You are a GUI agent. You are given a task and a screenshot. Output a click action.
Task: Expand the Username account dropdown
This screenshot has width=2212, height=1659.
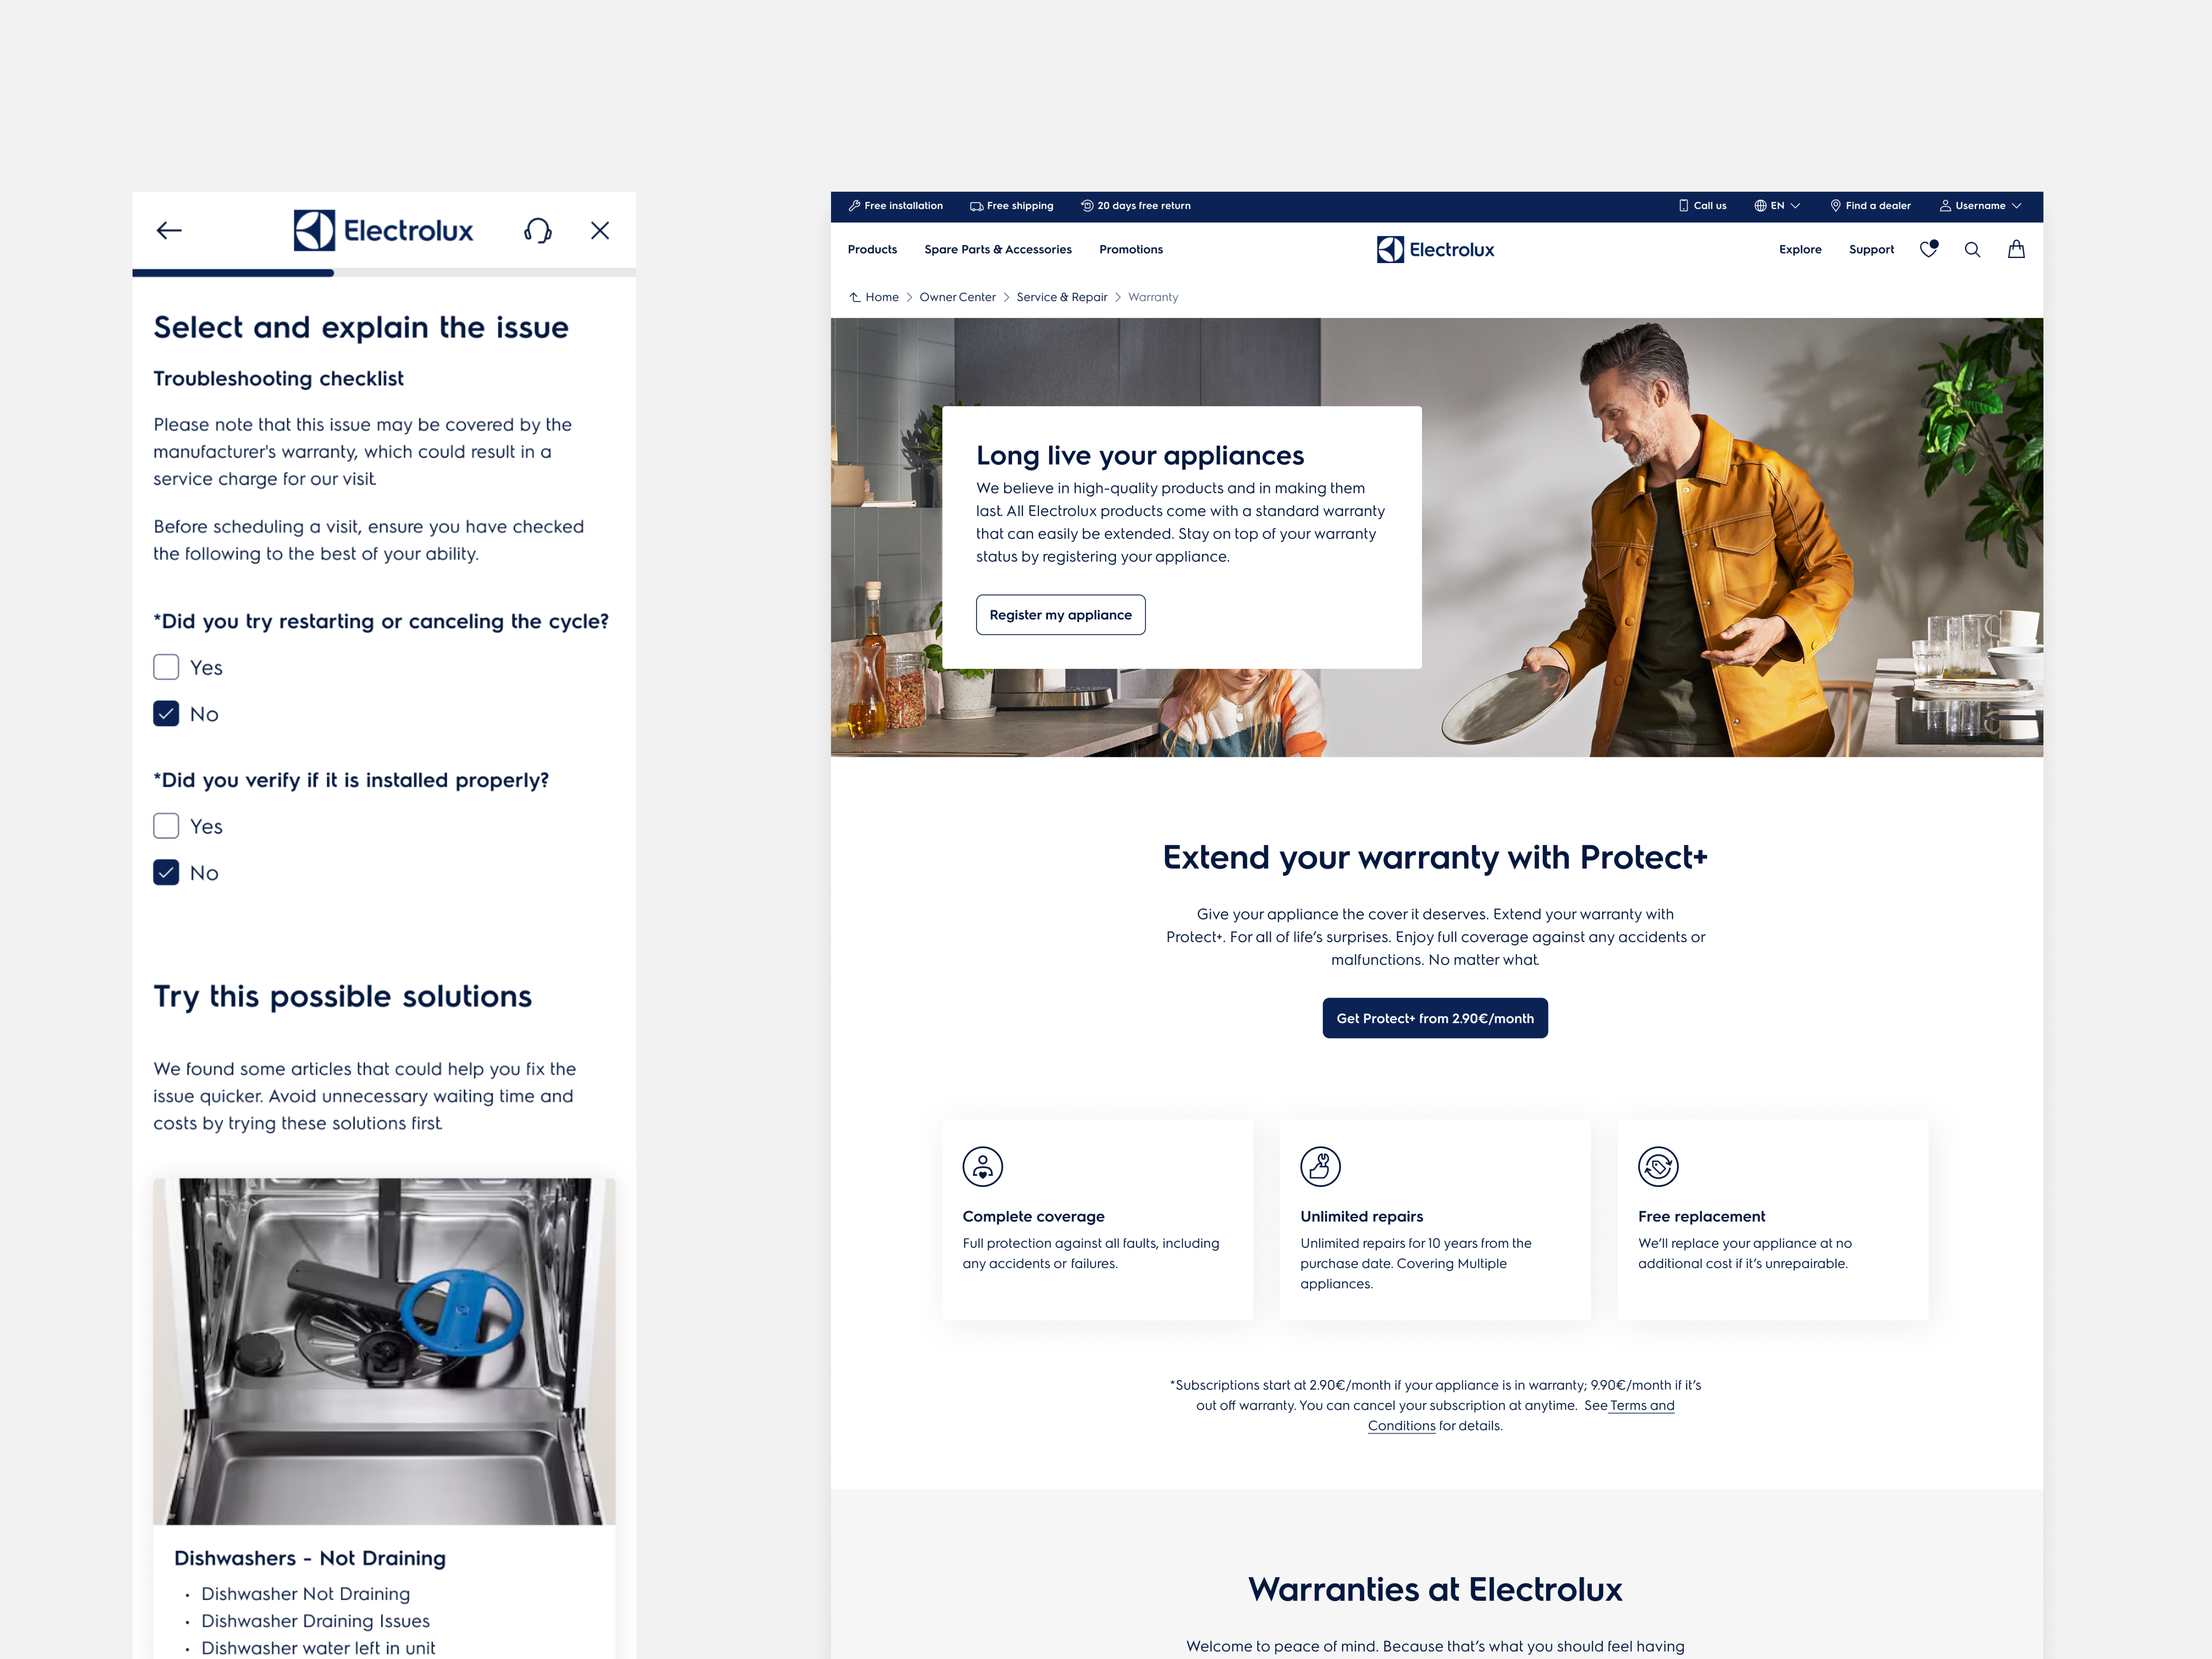[1980, 206]
